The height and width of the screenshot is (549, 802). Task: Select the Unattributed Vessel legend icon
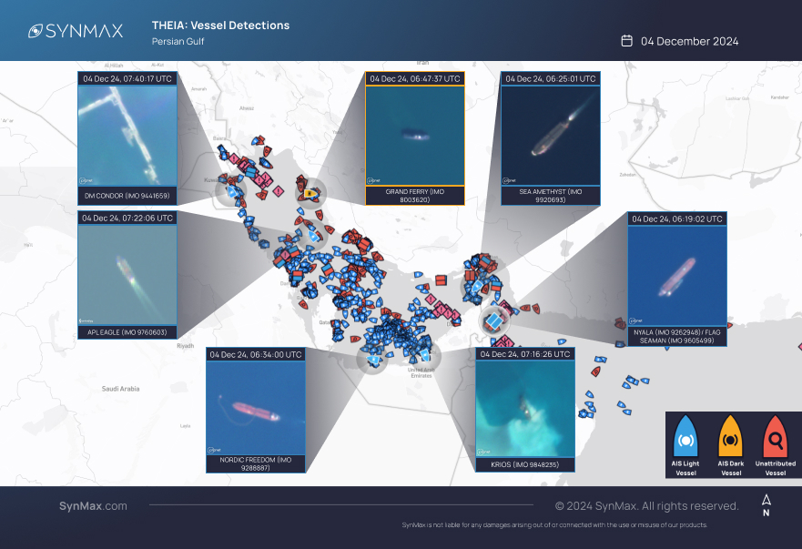[776, 436]
